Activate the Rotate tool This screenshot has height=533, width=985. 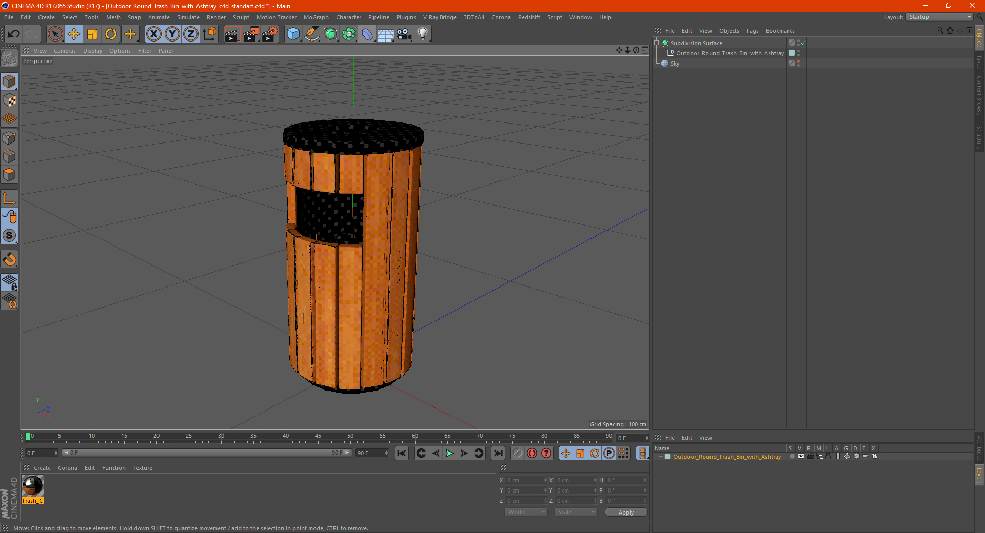tap(111, 34)
